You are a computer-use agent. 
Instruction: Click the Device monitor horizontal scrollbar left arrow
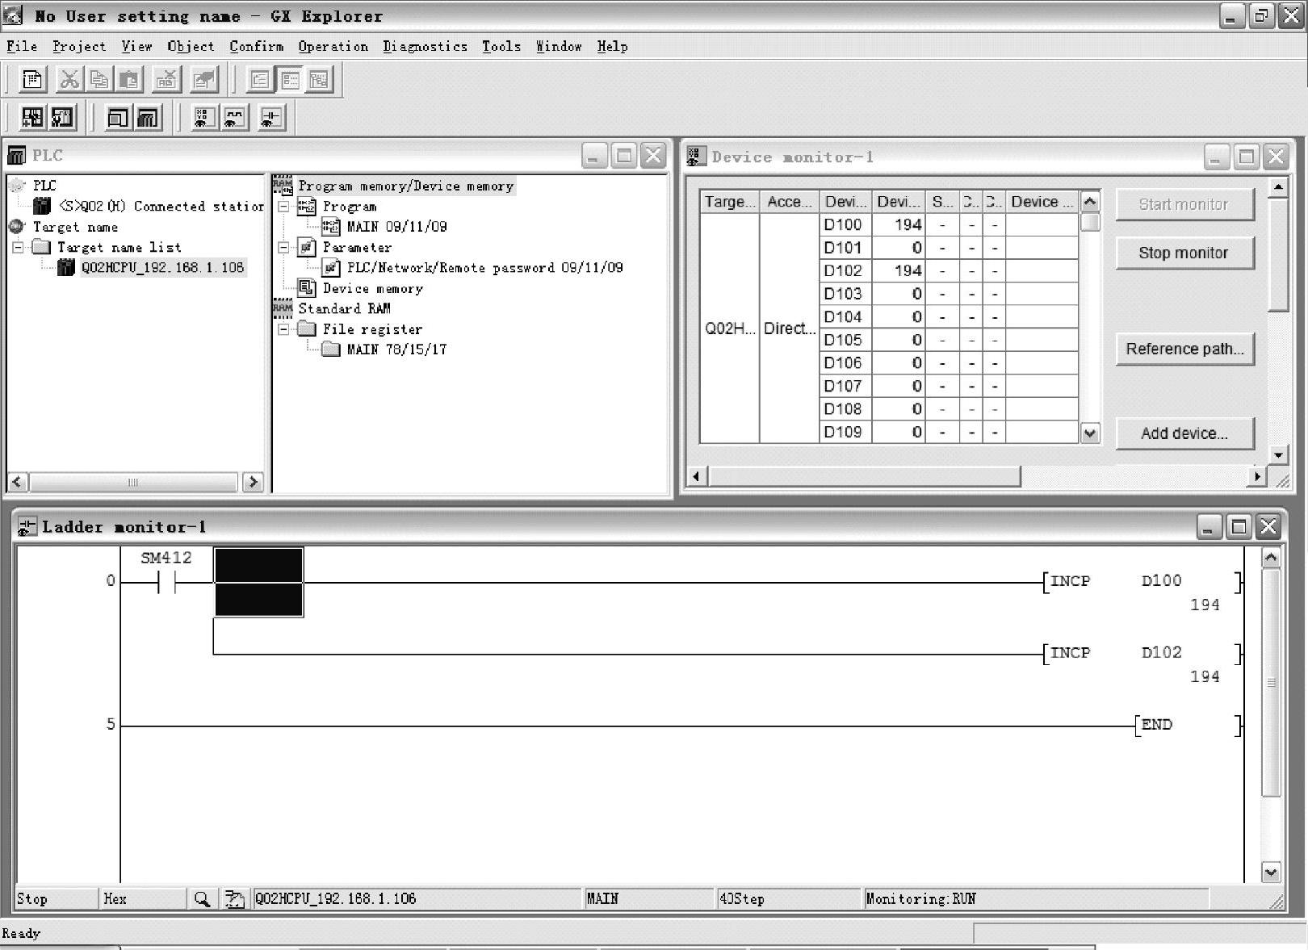(696, 476)
